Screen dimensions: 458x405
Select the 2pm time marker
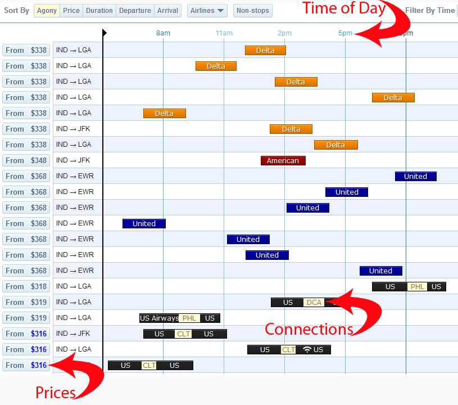coord(284,33)
